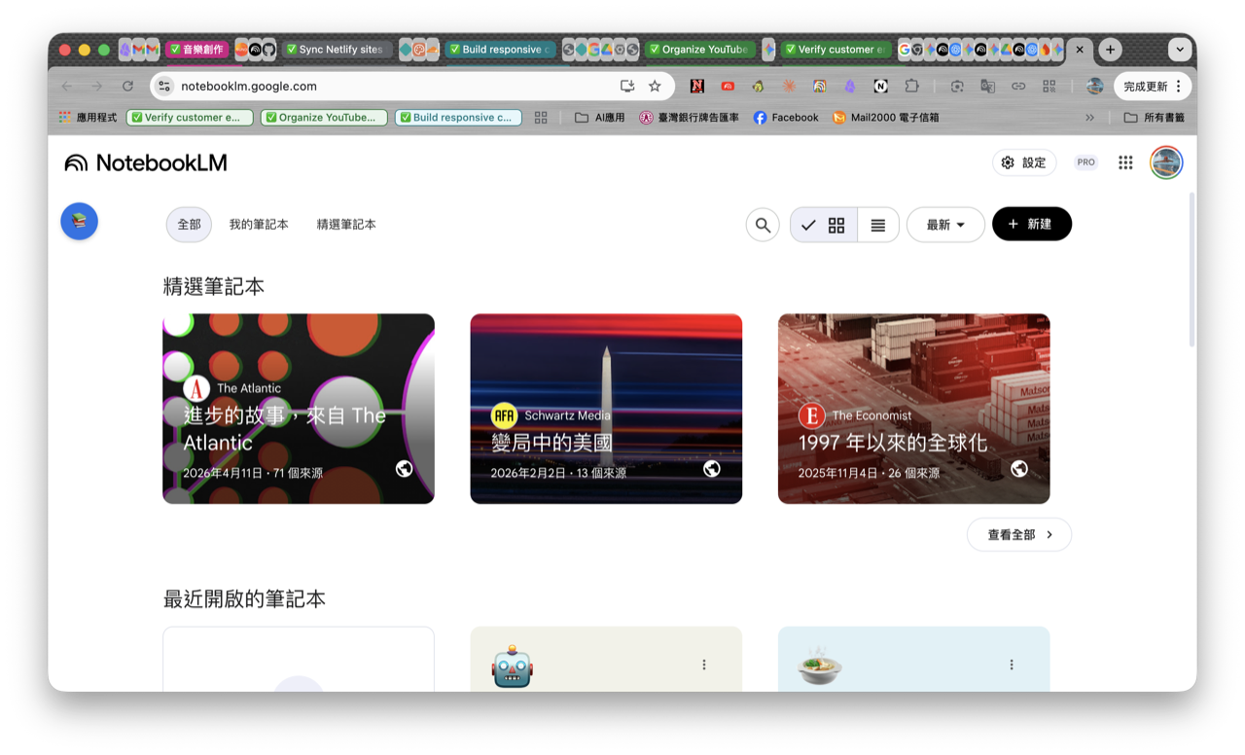Select the 精選筆記本 tab

tap(346, 224)
